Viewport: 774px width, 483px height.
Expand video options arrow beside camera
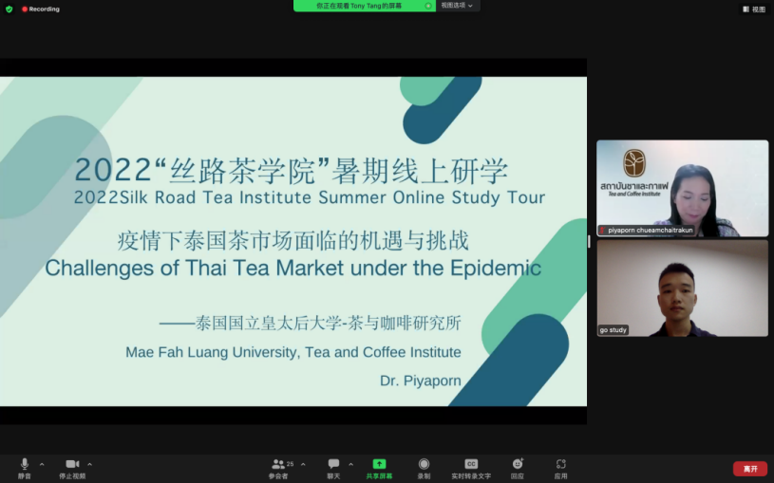[x=90, y=464]
